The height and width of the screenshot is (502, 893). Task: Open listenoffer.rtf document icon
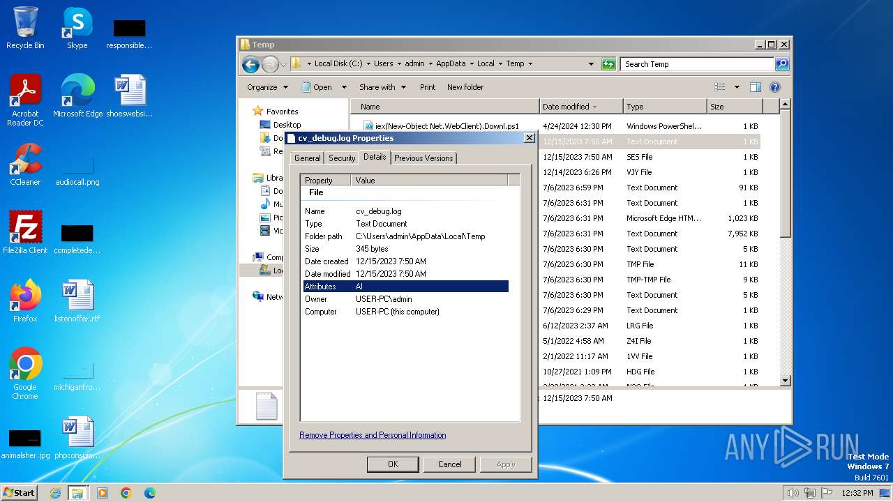pos(77,301)
